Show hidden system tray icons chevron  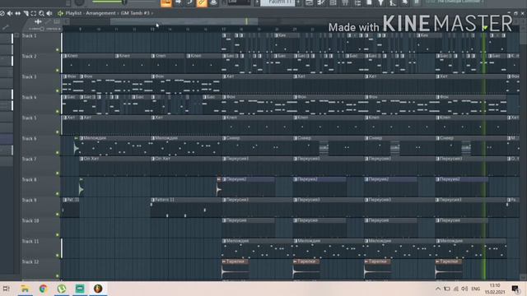tap(437, 289)
